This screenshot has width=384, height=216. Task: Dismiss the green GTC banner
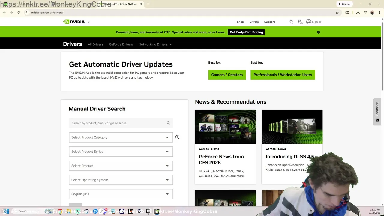pos(319,32)
